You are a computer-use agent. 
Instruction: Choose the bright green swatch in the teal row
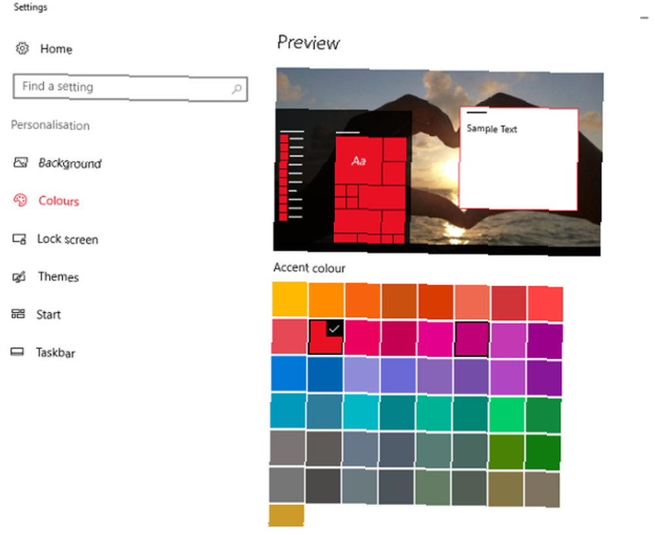tap(507, 415)
